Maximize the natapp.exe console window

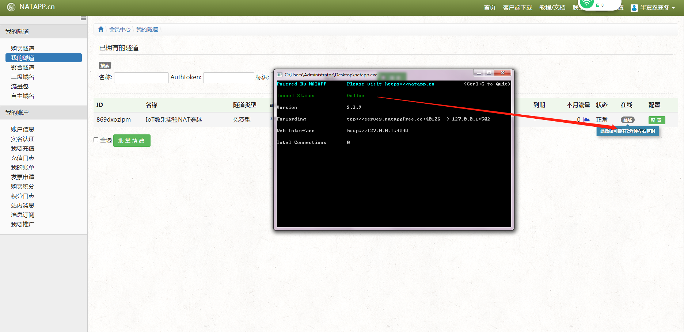[x=489, y=73]
